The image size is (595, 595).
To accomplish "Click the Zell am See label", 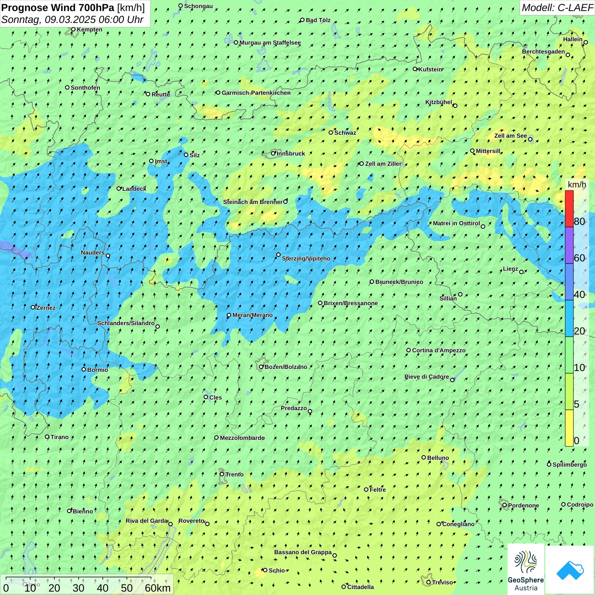I will (x=510, y=136).
